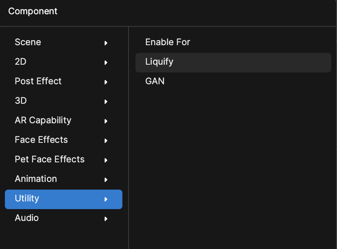Image resolution: width=337 pixels, height=249 pixels.
Task: Expand the arrow beside AR Capability
Action: tap(106, 121)
